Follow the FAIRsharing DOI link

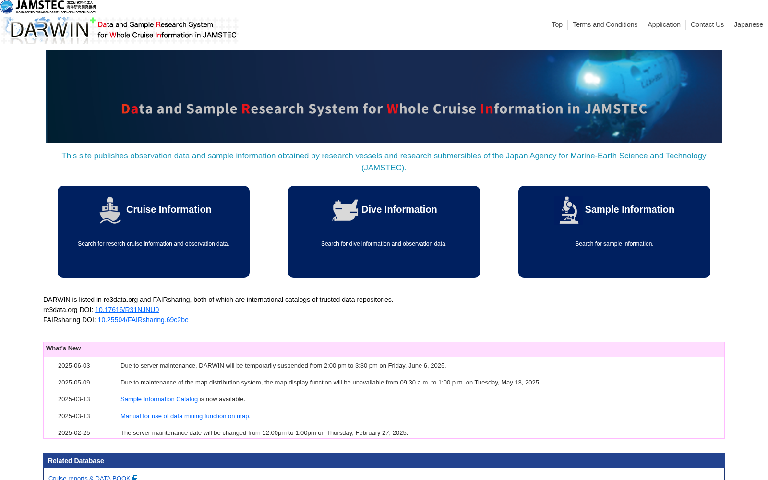[x=143, y=320]
